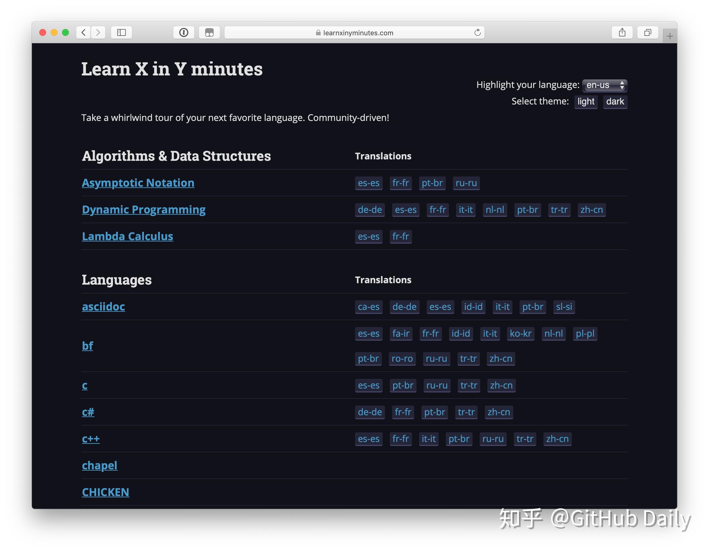Open the 1Password extension icon
This screenshot has height=551, width=709.
point(184,32)
